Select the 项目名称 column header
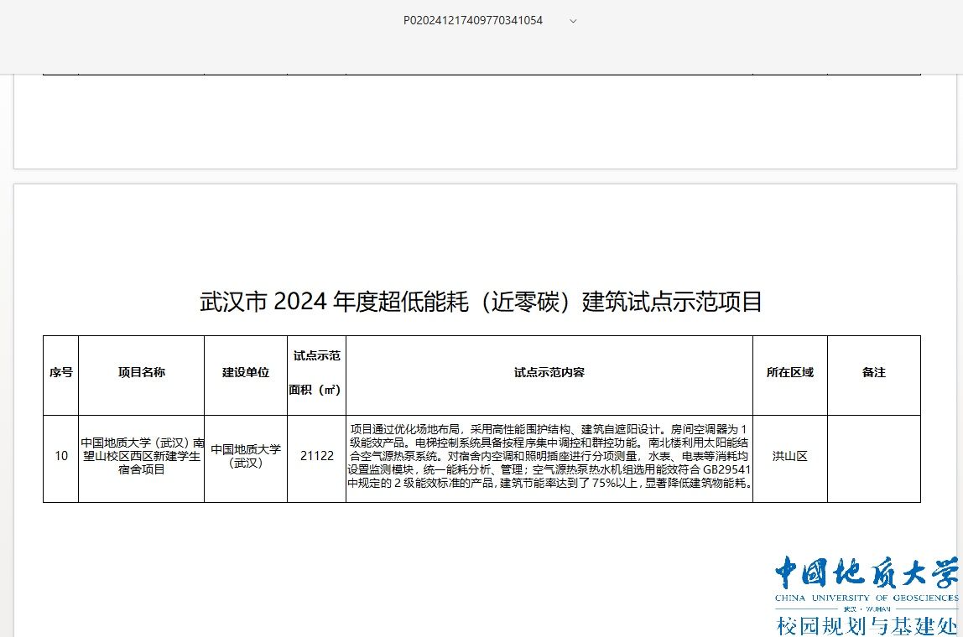 coord(141,375)
